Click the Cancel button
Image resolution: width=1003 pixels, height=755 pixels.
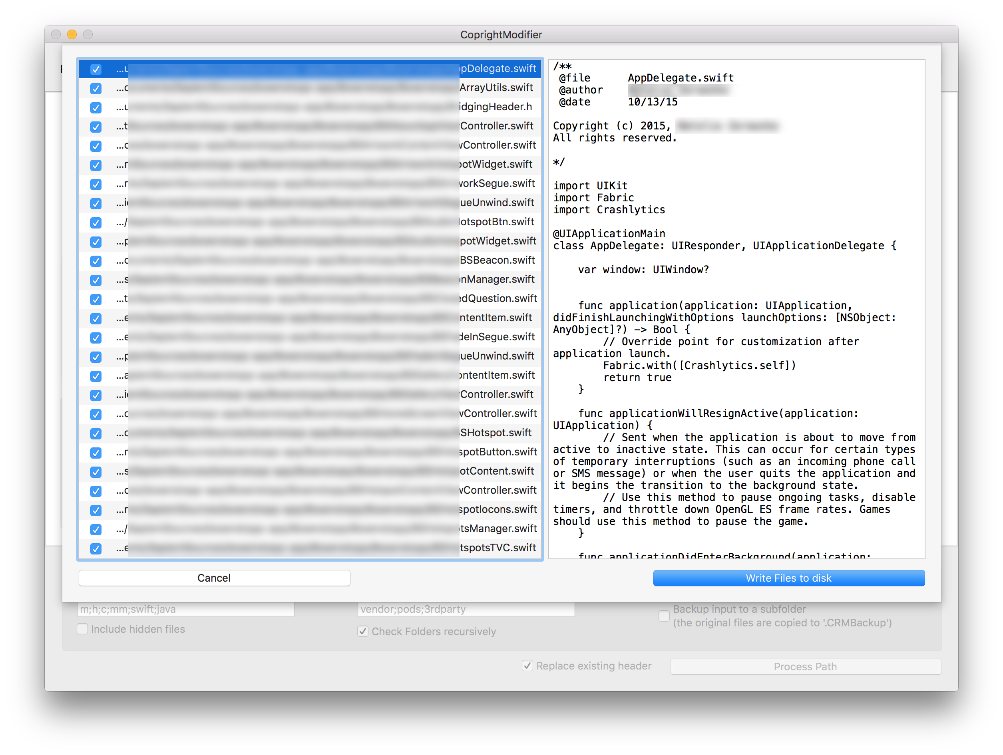pos(214,578)
